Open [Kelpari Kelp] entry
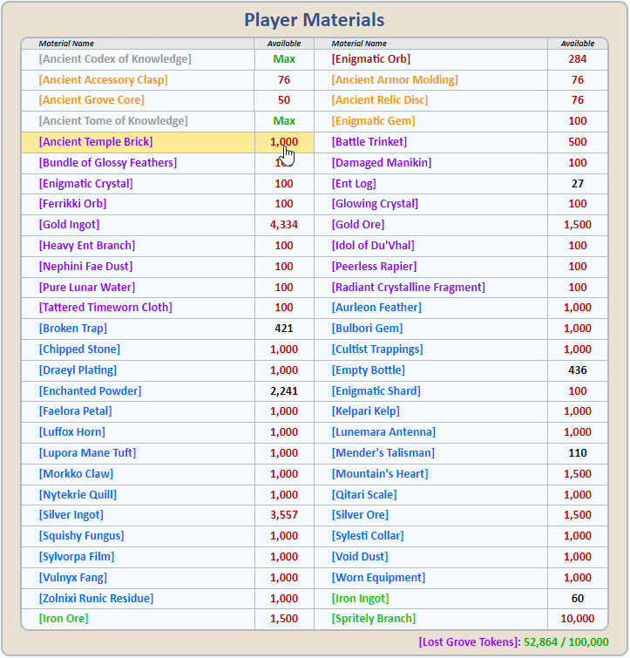Viewport: 630px width, 658px height. click(365, 412)
